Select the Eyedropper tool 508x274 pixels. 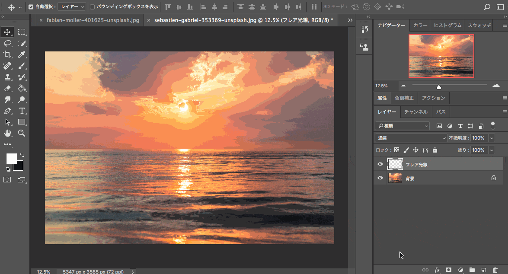(22, 54)
